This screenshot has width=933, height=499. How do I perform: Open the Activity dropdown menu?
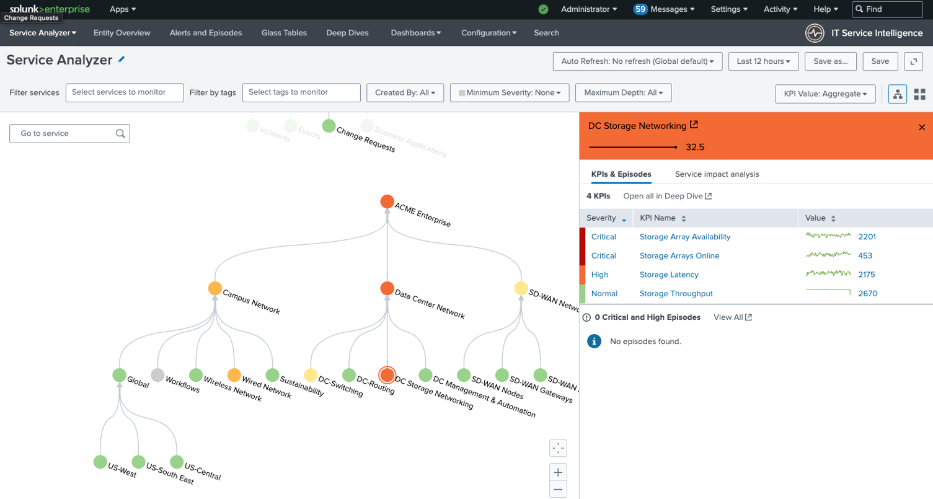(x=780, y=9)
